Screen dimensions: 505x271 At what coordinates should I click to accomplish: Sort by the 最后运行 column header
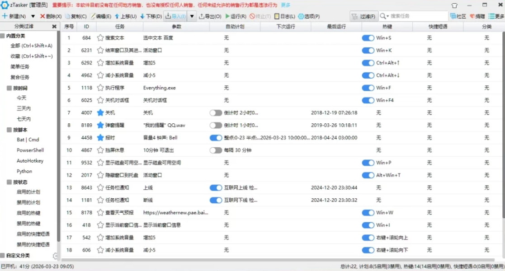[x=336, y=26]
